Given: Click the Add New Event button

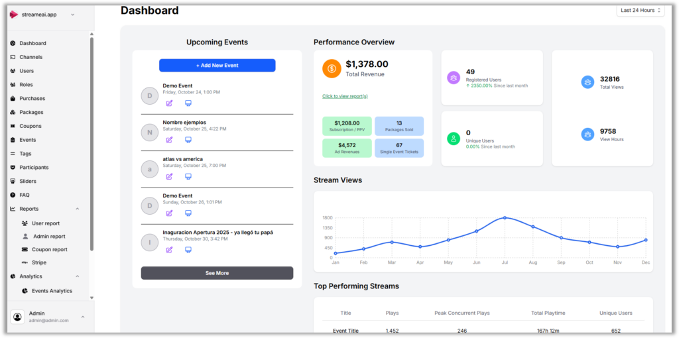Looking at the screenshot, I should pyautogui.click(x=217, y=66).
